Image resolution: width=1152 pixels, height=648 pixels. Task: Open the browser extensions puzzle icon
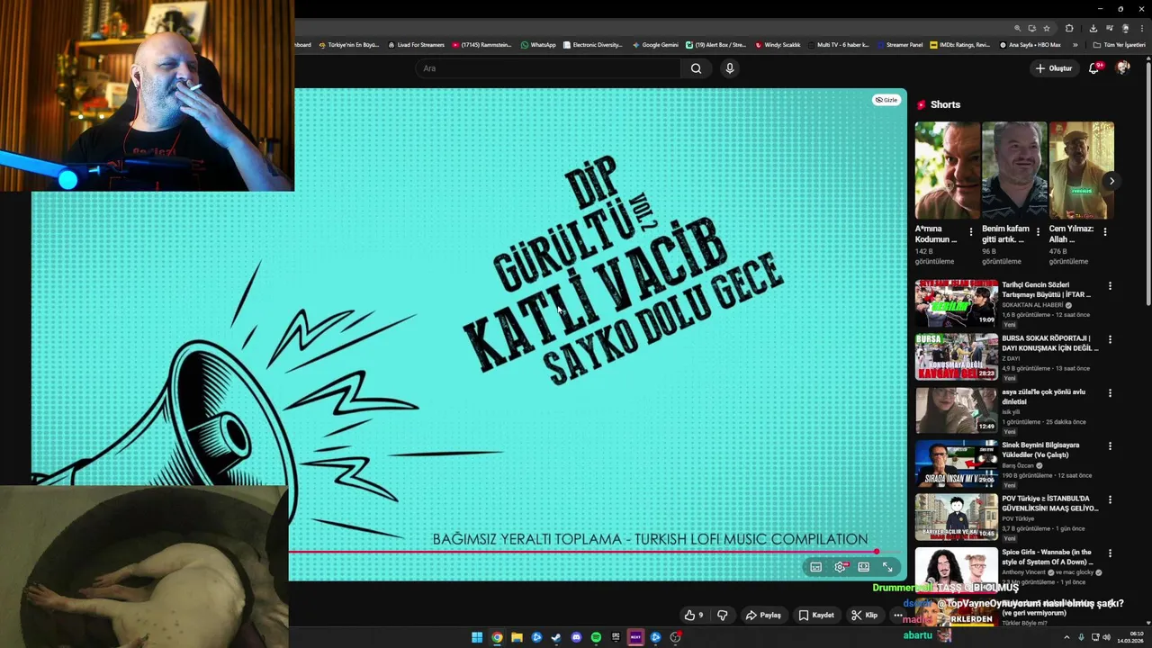click(x=1069, y=29)
